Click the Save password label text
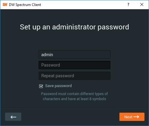 (58, 86)
